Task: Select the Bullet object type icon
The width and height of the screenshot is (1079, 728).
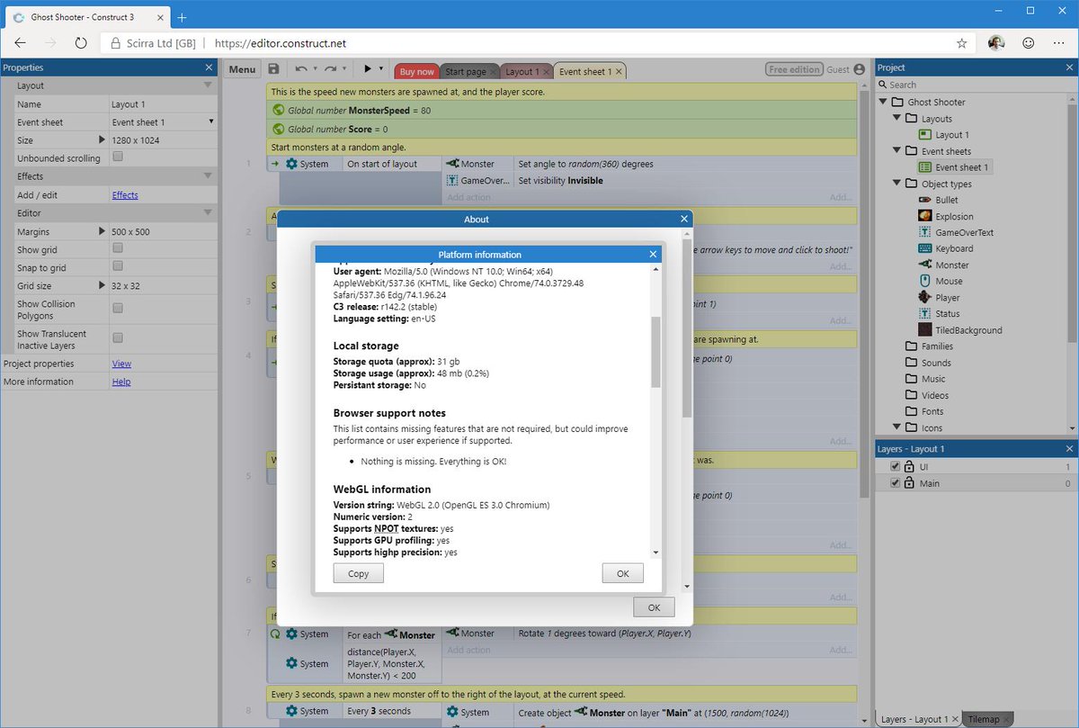Action: [924, 200]
